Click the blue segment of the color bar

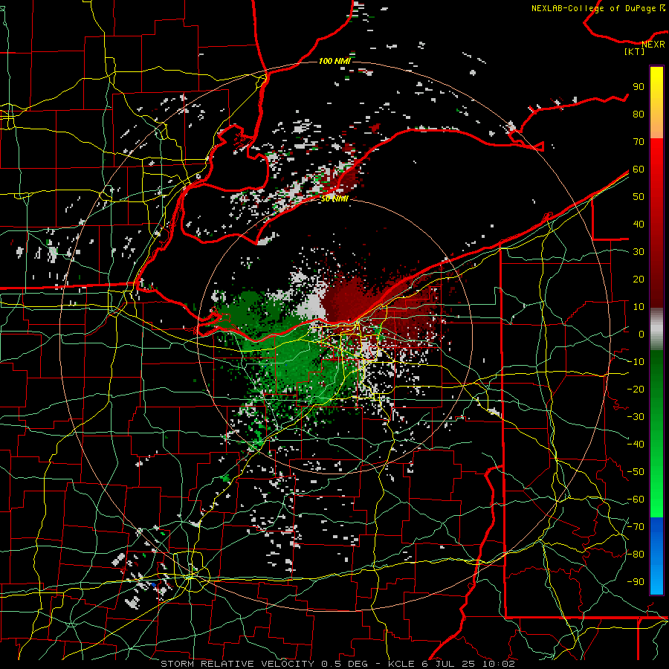pyautogui.click(x=656, y=556)
